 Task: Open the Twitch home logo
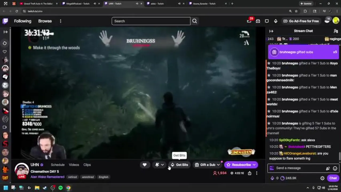pos(5,21)
